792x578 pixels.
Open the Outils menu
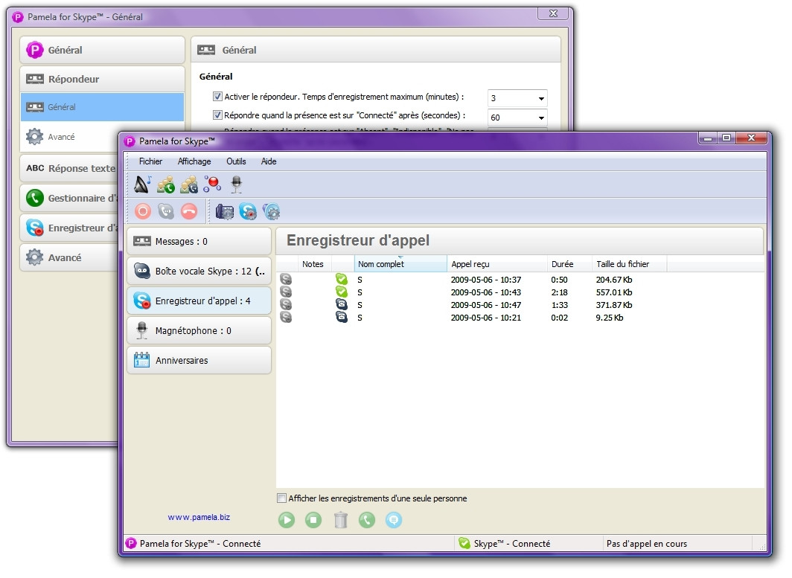pos(236,161)
